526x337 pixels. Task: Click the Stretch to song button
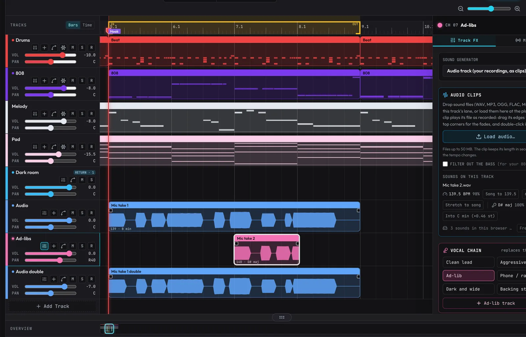click(463, 205)
